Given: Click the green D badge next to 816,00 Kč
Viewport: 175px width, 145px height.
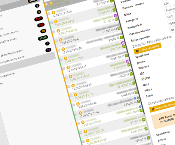Looking at the screenshot, I should (x=121, y=37).
